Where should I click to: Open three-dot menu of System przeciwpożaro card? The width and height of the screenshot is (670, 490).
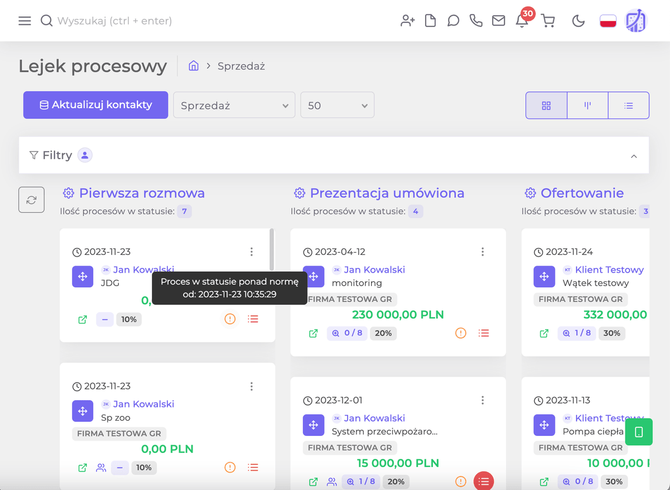[483, 400]
